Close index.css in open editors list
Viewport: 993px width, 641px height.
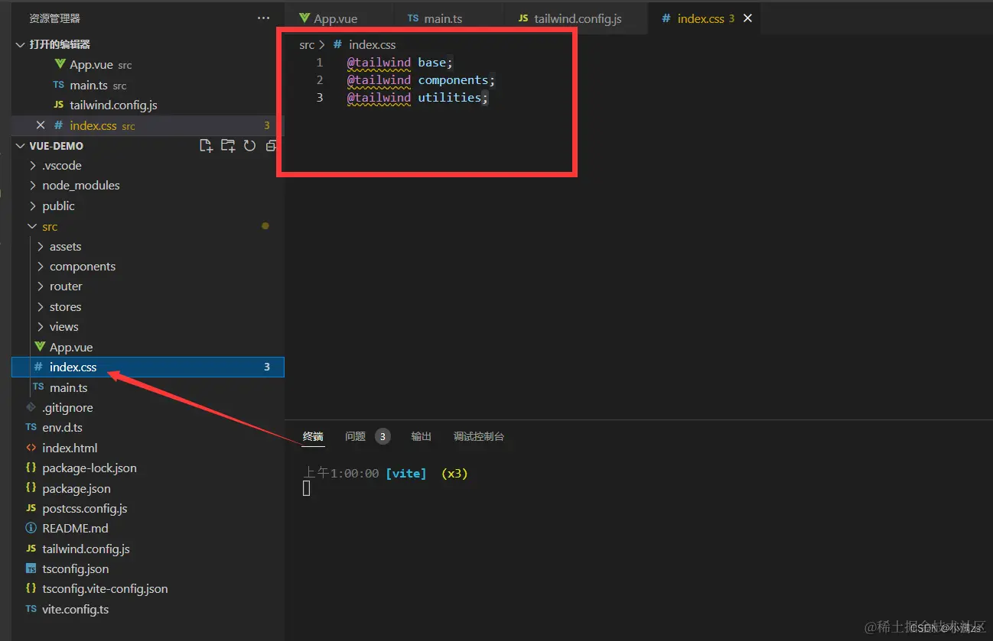pos(41,125)
